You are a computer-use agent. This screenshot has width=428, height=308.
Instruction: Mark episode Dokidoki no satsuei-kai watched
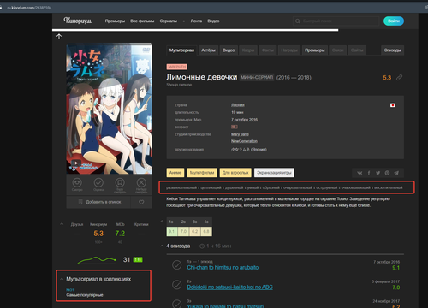point(176,285)
